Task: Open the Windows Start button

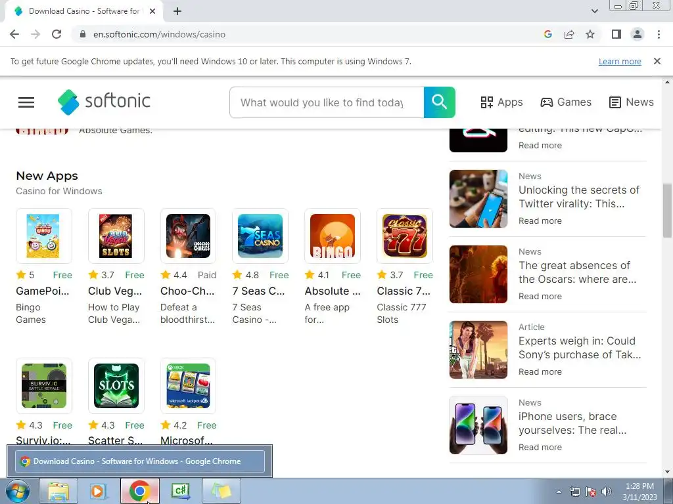Action: [x=17, y=491]
